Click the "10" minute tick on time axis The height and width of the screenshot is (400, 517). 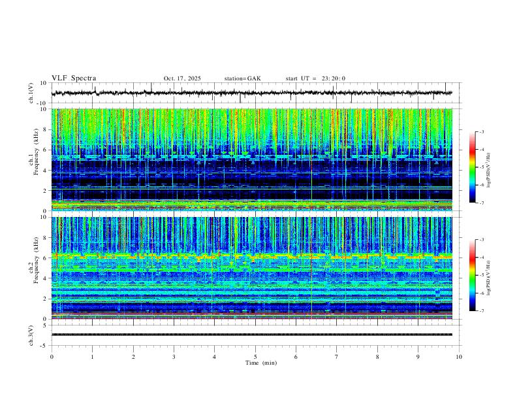[459, 357]
